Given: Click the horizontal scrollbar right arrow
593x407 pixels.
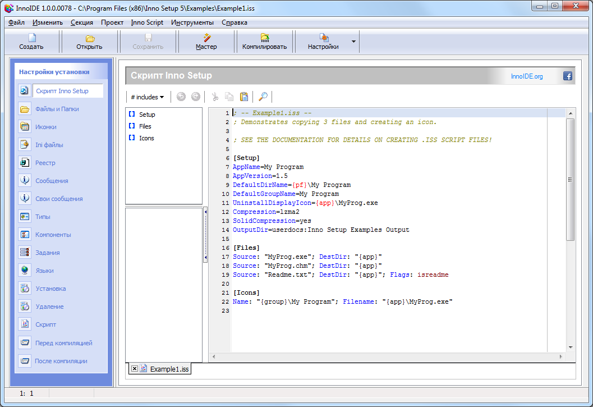Looking at the screenshot, I should [x=561, y=356].
